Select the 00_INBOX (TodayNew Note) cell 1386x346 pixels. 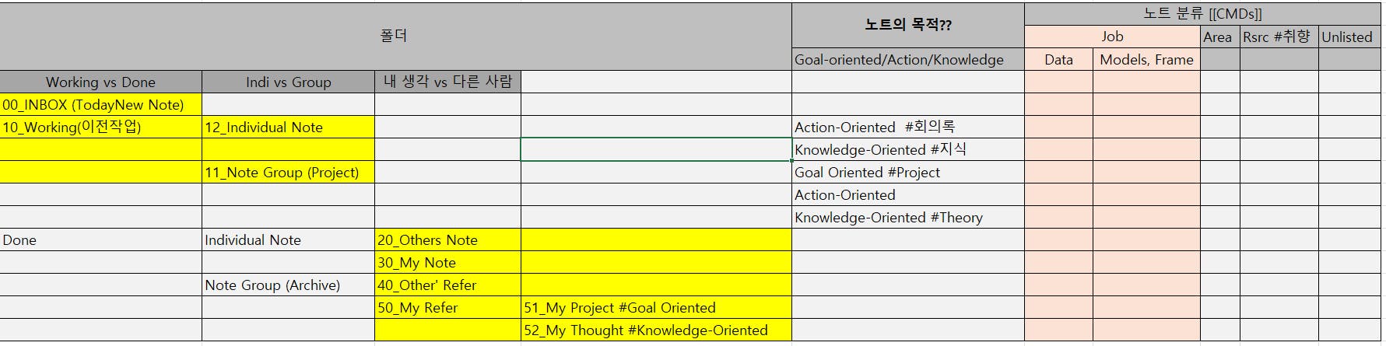(x=100, y=105)
